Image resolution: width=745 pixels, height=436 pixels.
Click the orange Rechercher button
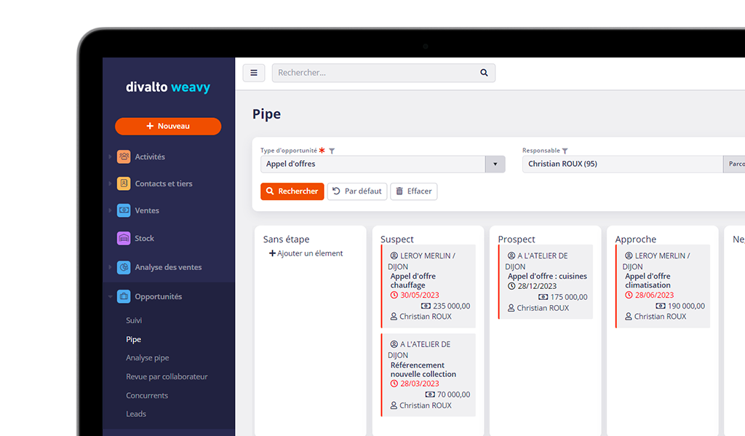click(x=292, y=191)
